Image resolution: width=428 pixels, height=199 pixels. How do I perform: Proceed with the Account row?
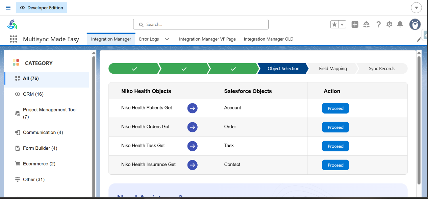[335, 108]
